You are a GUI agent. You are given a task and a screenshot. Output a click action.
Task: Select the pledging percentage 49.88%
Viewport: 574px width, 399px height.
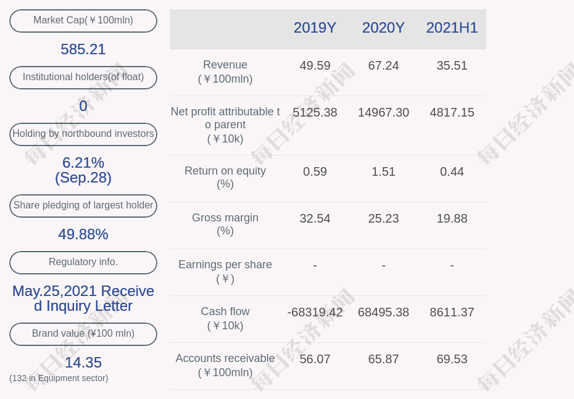pyautogui.click(x=83, y=234)
